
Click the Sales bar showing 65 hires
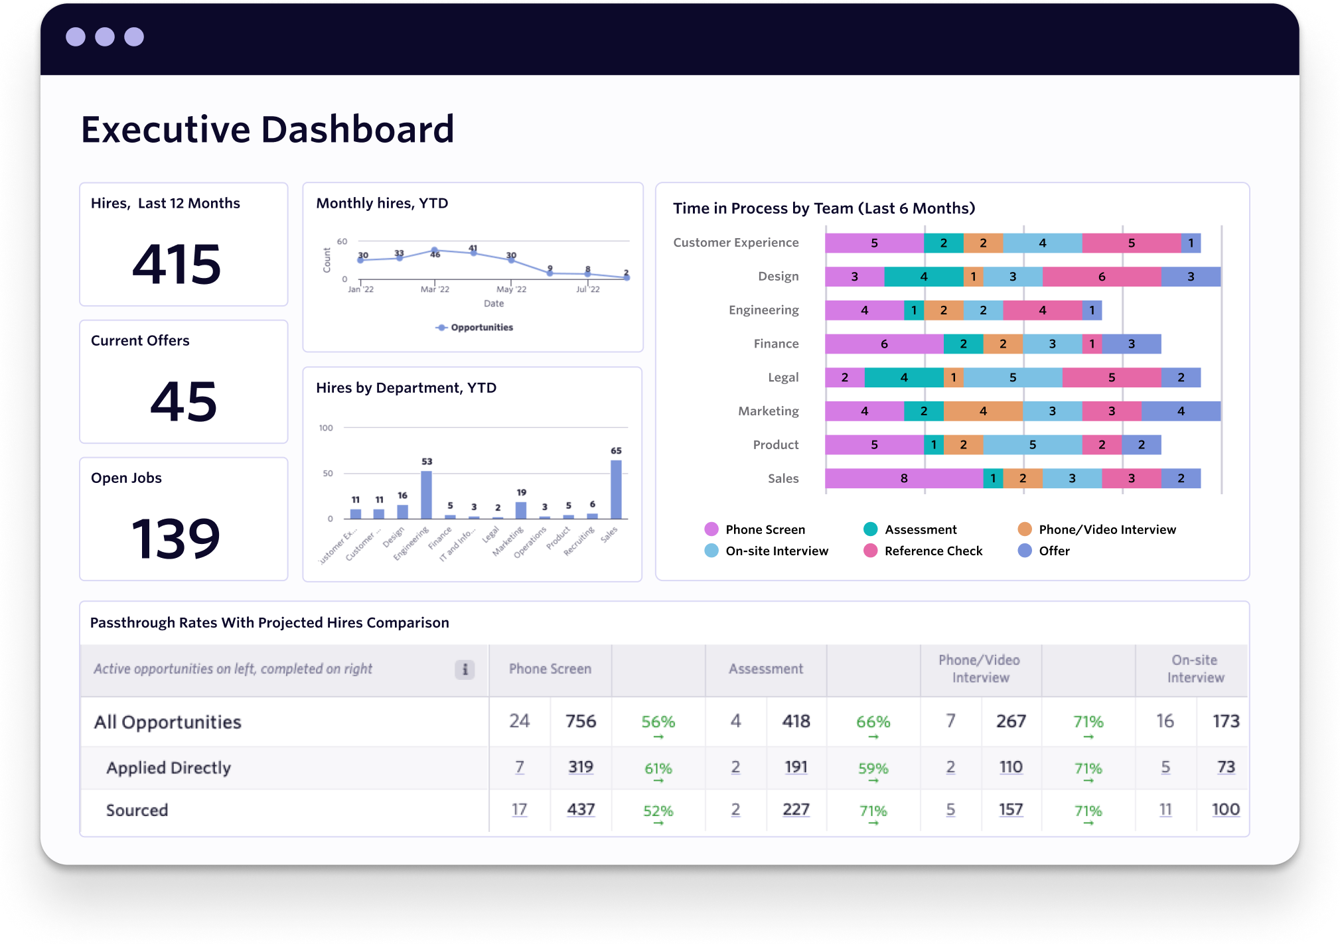click(x=616, y=490)
